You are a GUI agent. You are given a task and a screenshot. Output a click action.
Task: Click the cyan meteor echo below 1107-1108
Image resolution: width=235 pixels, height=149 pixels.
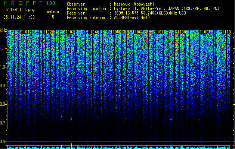[171, 119]
